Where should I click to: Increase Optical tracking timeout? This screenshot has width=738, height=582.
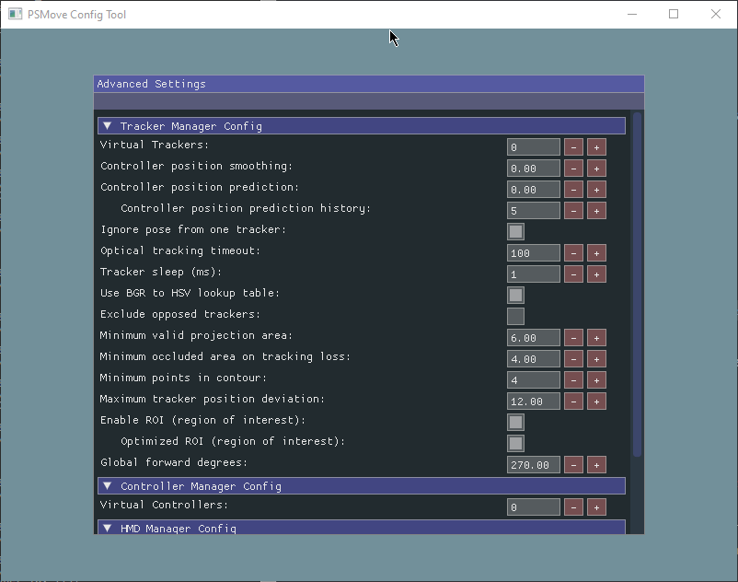[596, 253]
